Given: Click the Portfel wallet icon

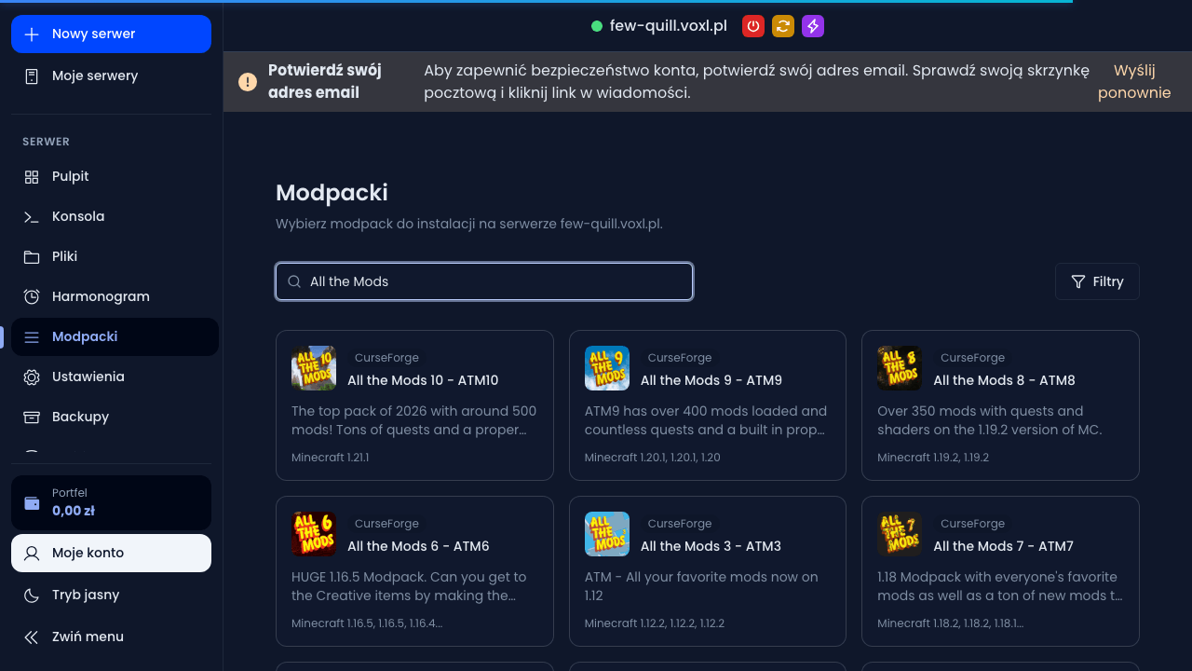Looking at the screenshot, I should pos(32,503).
